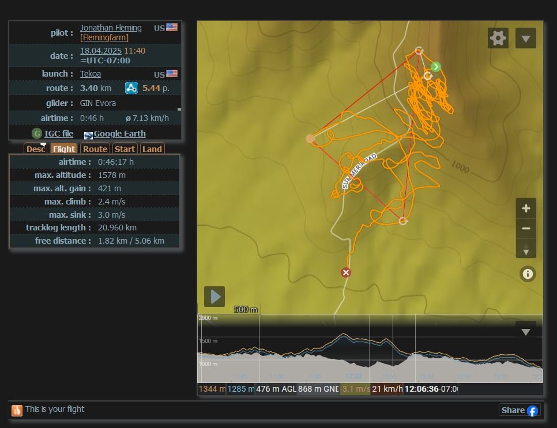The height and width of the screenshot is (428, 557).
Task: Open map settings gear icon
Action: [498, 38]
